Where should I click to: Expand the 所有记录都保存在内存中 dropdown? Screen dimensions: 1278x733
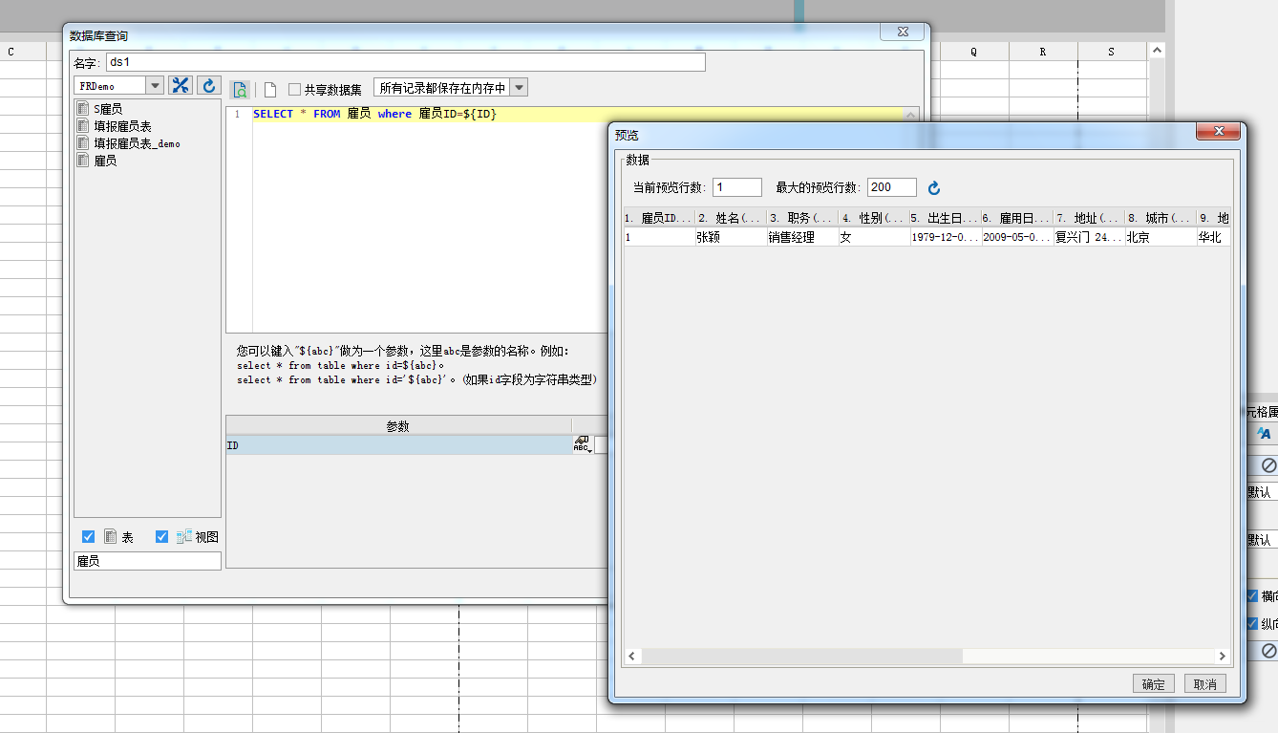click(x=519, y=88)
